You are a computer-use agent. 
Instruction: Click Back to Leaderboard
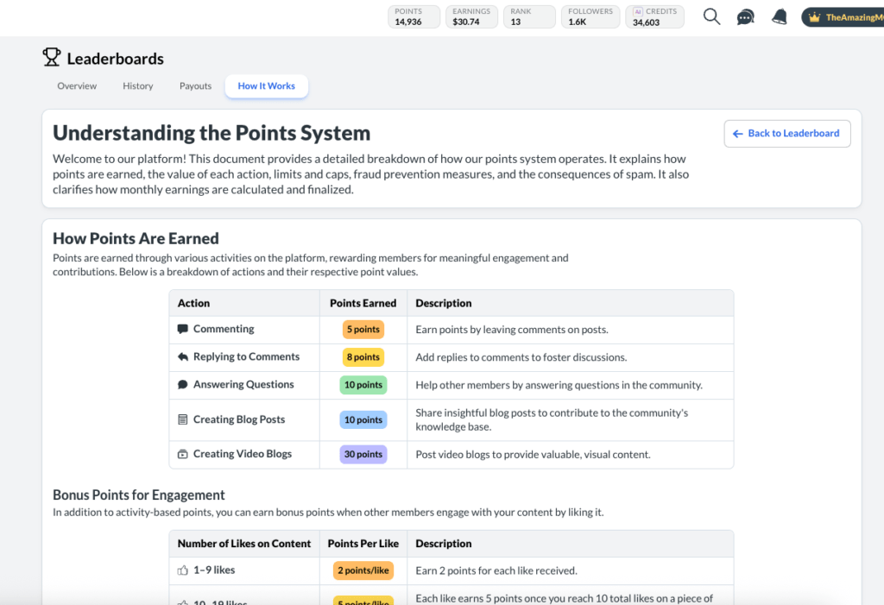coord(786,133)
